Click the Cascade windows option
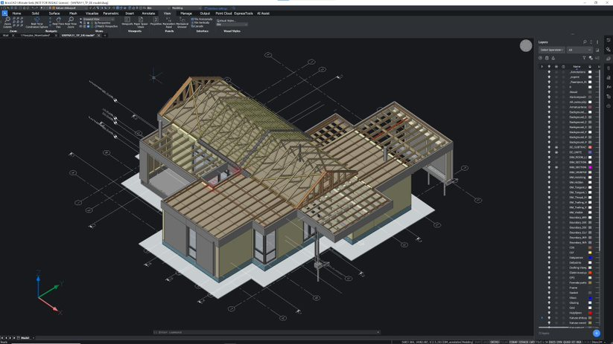Screen dimensions: 613x344 197,26
